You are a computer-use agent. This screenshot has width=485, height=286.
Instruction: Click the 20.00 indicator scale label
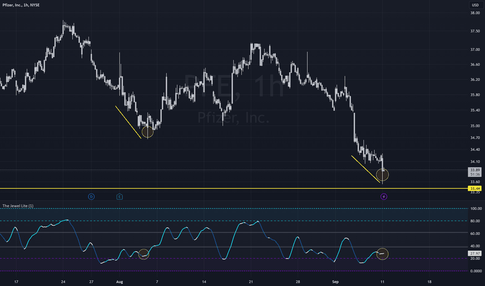pyautogui.click(x=475, y=258)
